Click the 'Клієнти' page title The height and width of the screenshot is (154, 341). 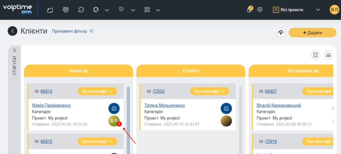point(34,31)
